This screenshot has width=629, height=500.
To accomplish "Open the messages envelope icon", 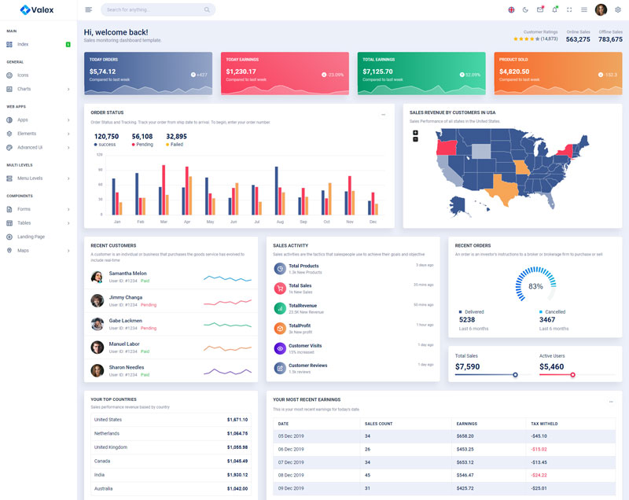I will [x=540, y=9].
